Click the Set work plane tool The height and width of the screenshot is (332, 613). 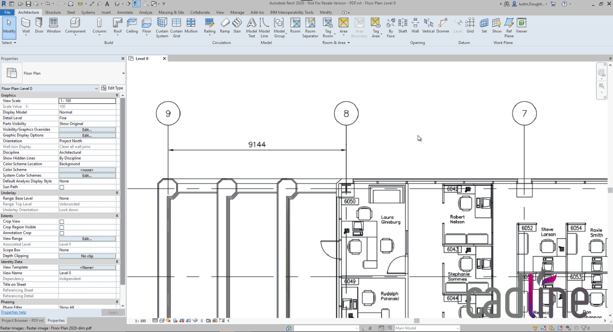tap(484, 25)
